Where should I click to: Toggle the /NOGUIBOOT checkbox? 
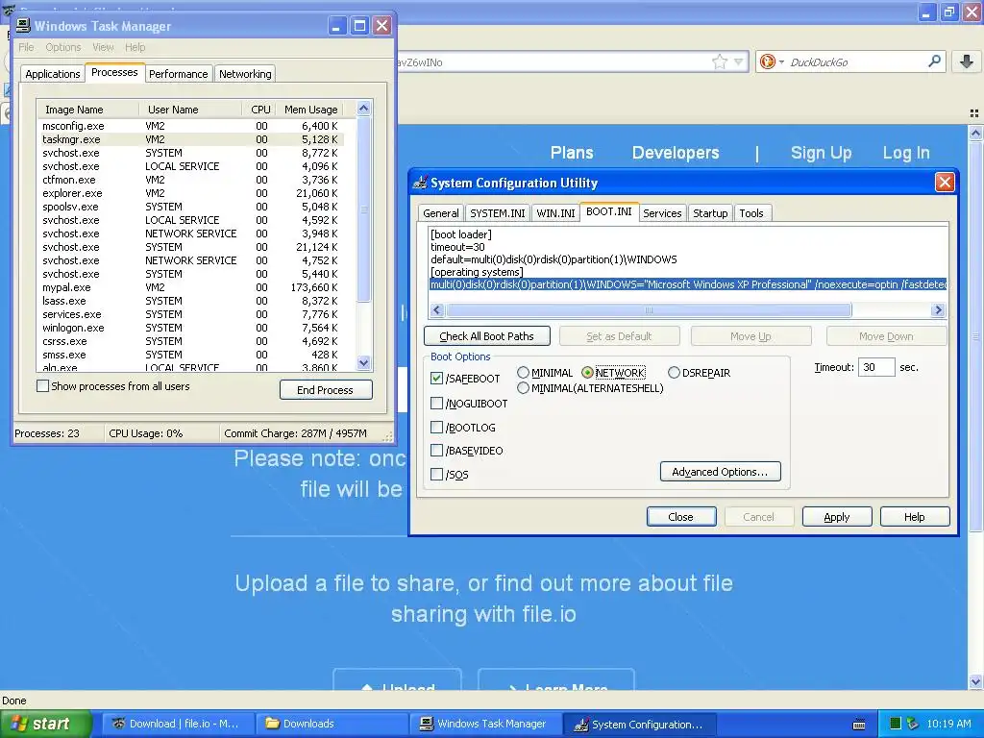coord(437,404)
